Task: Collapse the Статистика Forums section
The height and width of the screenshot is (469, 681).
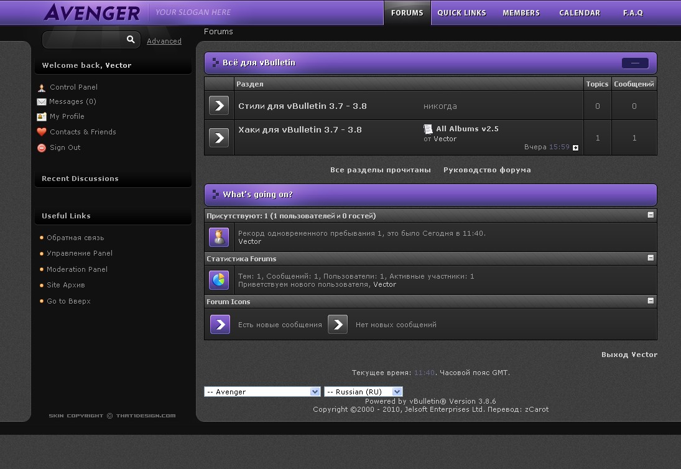Action: (651, 258)
